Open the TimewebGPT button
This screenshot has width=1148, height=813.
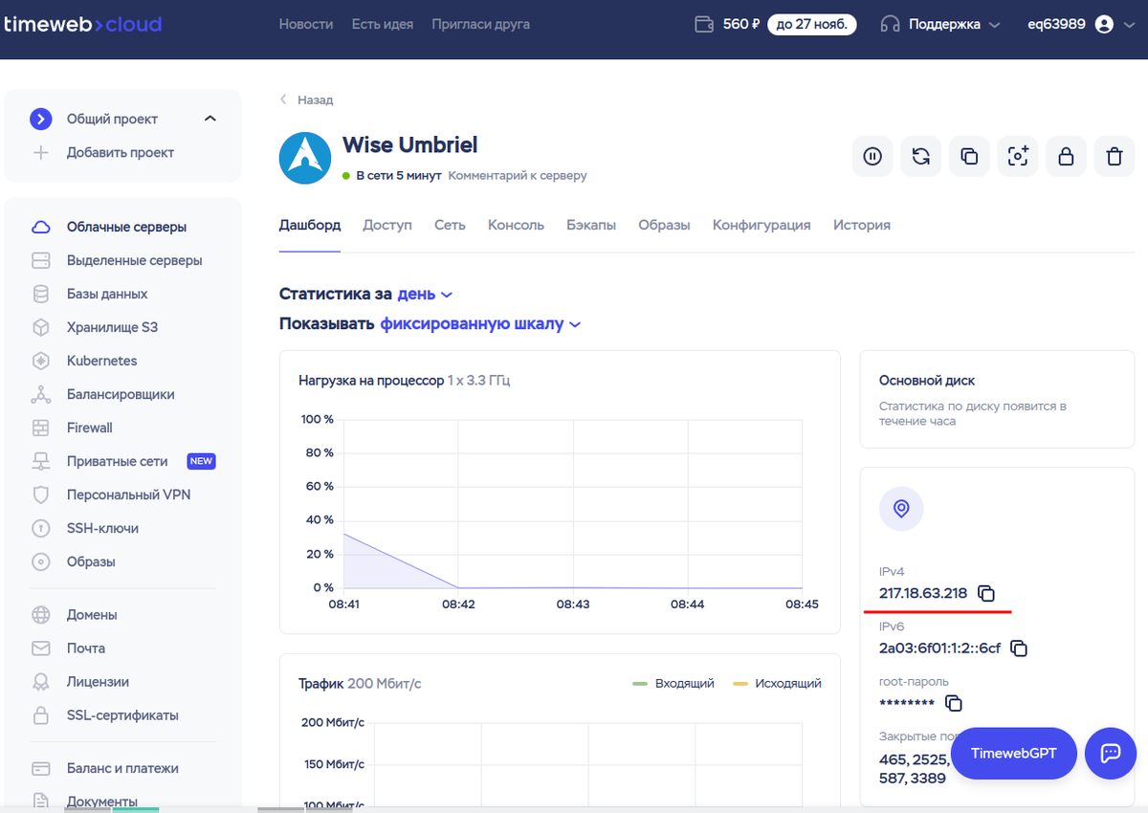click(x=1014, y=753)
